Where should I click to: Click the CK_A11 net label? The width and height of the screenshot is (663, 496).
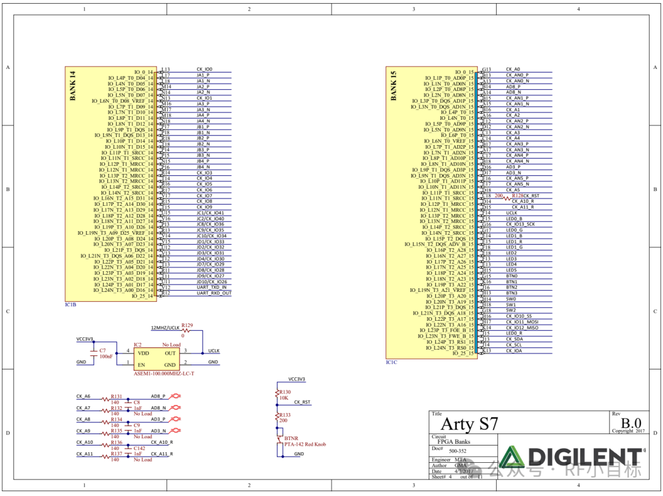click(85, 454)
